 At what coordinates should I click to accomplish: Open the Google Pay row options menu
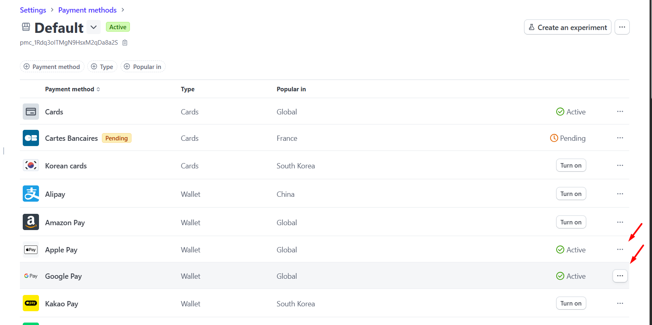pos(620,276)
